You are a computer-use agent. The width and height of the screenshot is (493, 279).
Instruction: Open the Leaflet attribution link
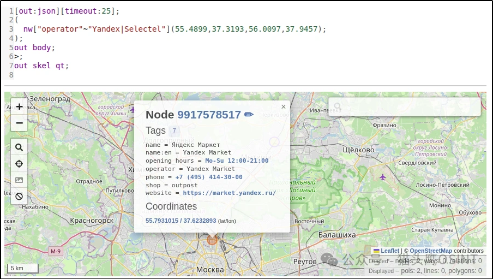390,251
